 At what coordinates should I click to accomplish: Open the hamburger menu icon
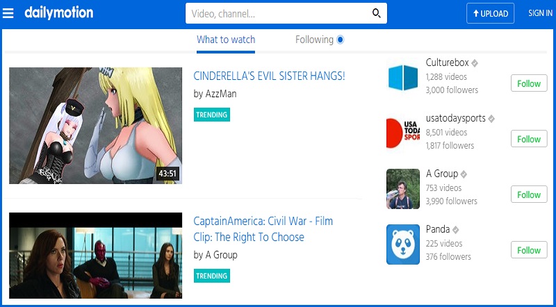pos(8,13)
